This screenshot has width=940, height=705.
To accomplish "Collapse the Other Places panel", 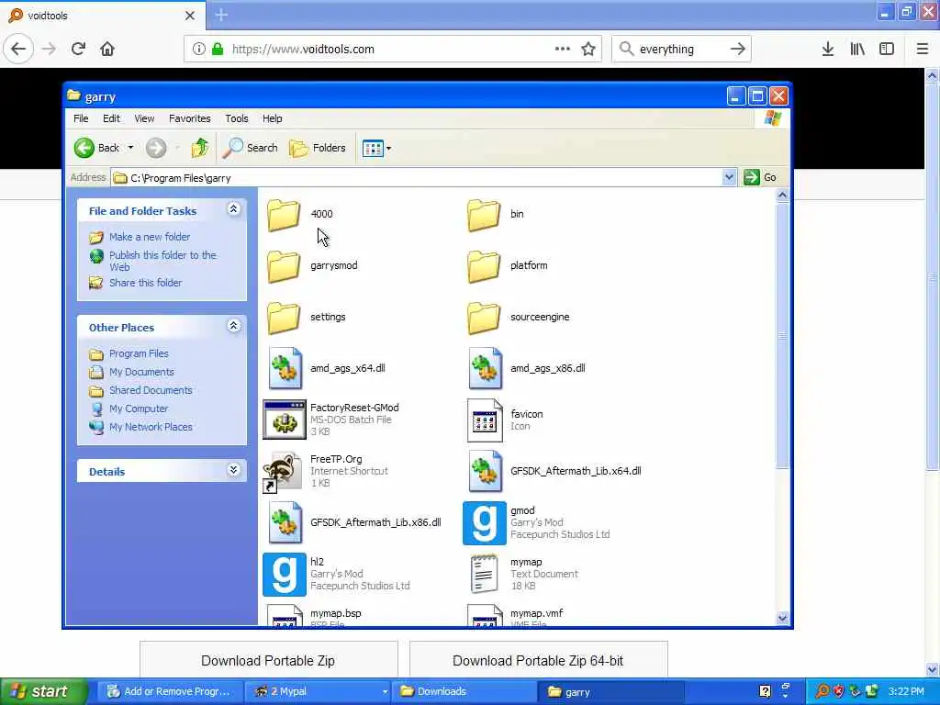I will coord(234,326).
